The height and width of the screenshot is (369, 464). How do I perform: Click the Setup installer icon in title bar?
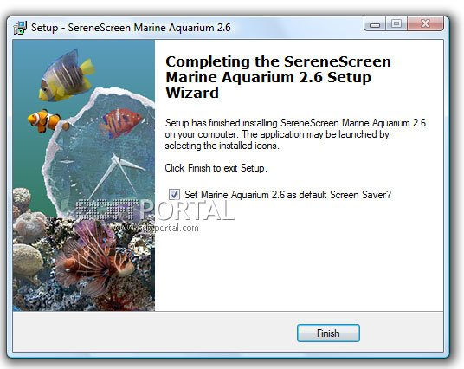[x=20, y=28]
